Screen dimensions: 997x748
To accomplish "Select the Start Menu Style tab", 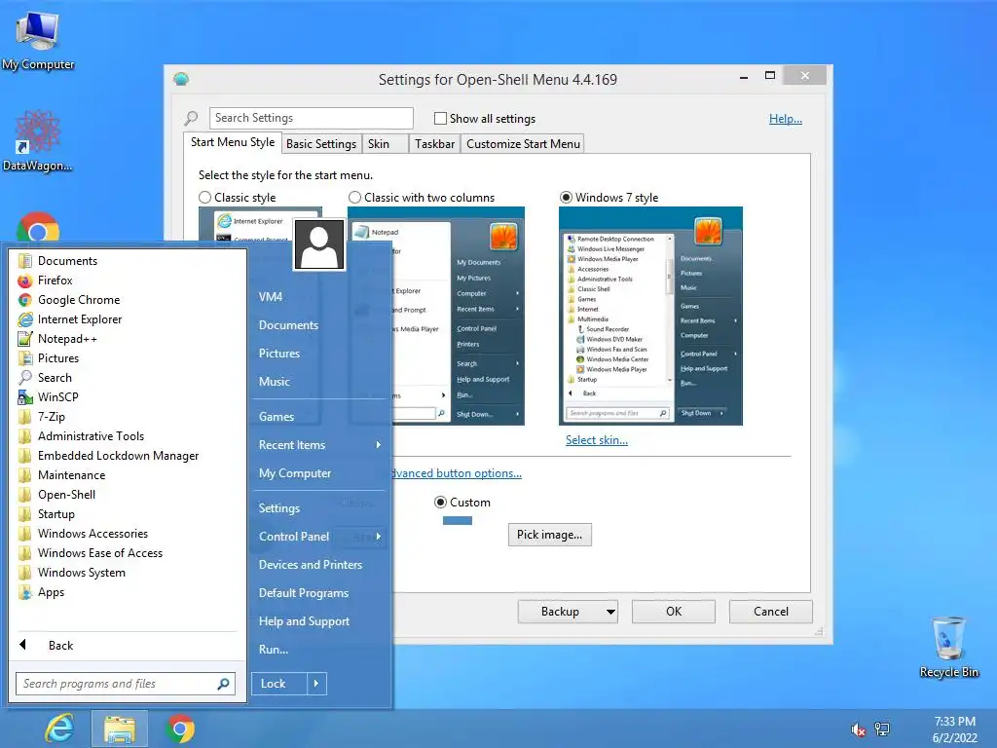I will (233, 142).
